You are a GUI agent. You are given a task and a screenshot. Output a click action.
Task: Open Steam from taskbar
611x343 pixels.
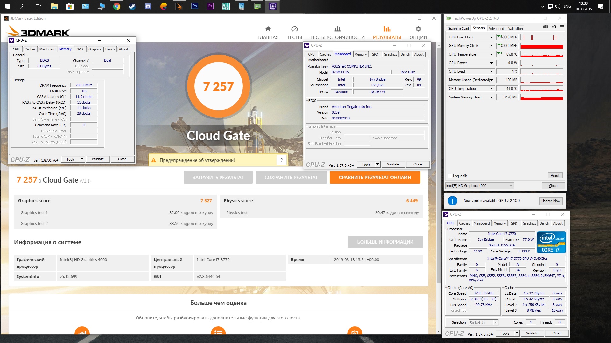(x=132, y=6)
